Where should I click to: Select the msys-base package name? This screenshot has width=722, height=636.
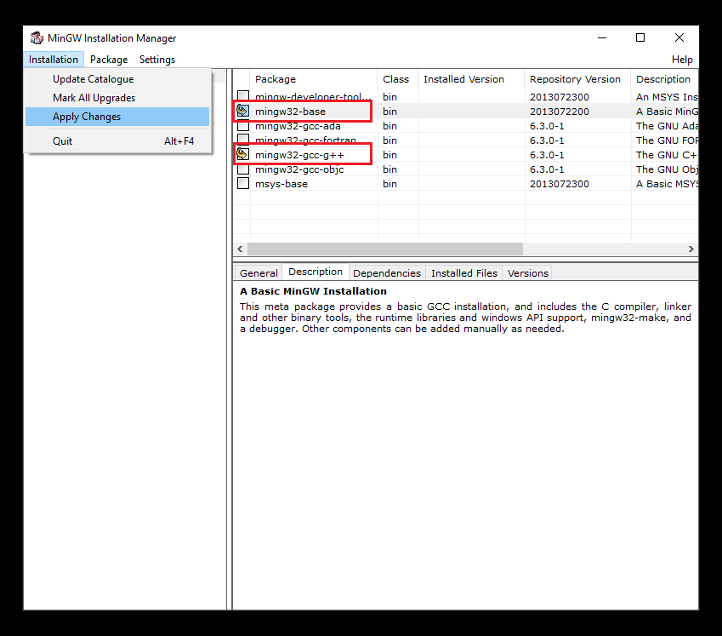281,184
